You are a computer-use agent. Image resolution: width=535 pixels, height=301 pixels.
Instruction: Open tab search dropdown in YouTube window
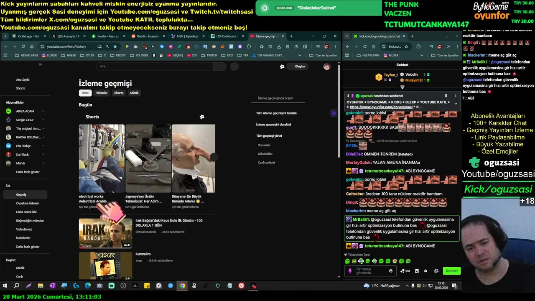[5, 36]
